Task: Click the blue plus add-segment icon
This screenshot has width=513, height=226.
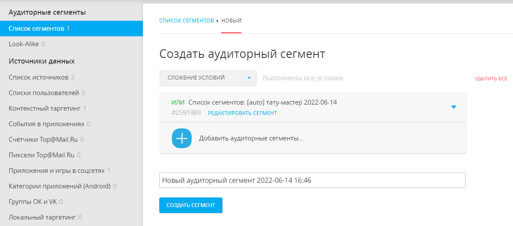Action: (181, 138)
